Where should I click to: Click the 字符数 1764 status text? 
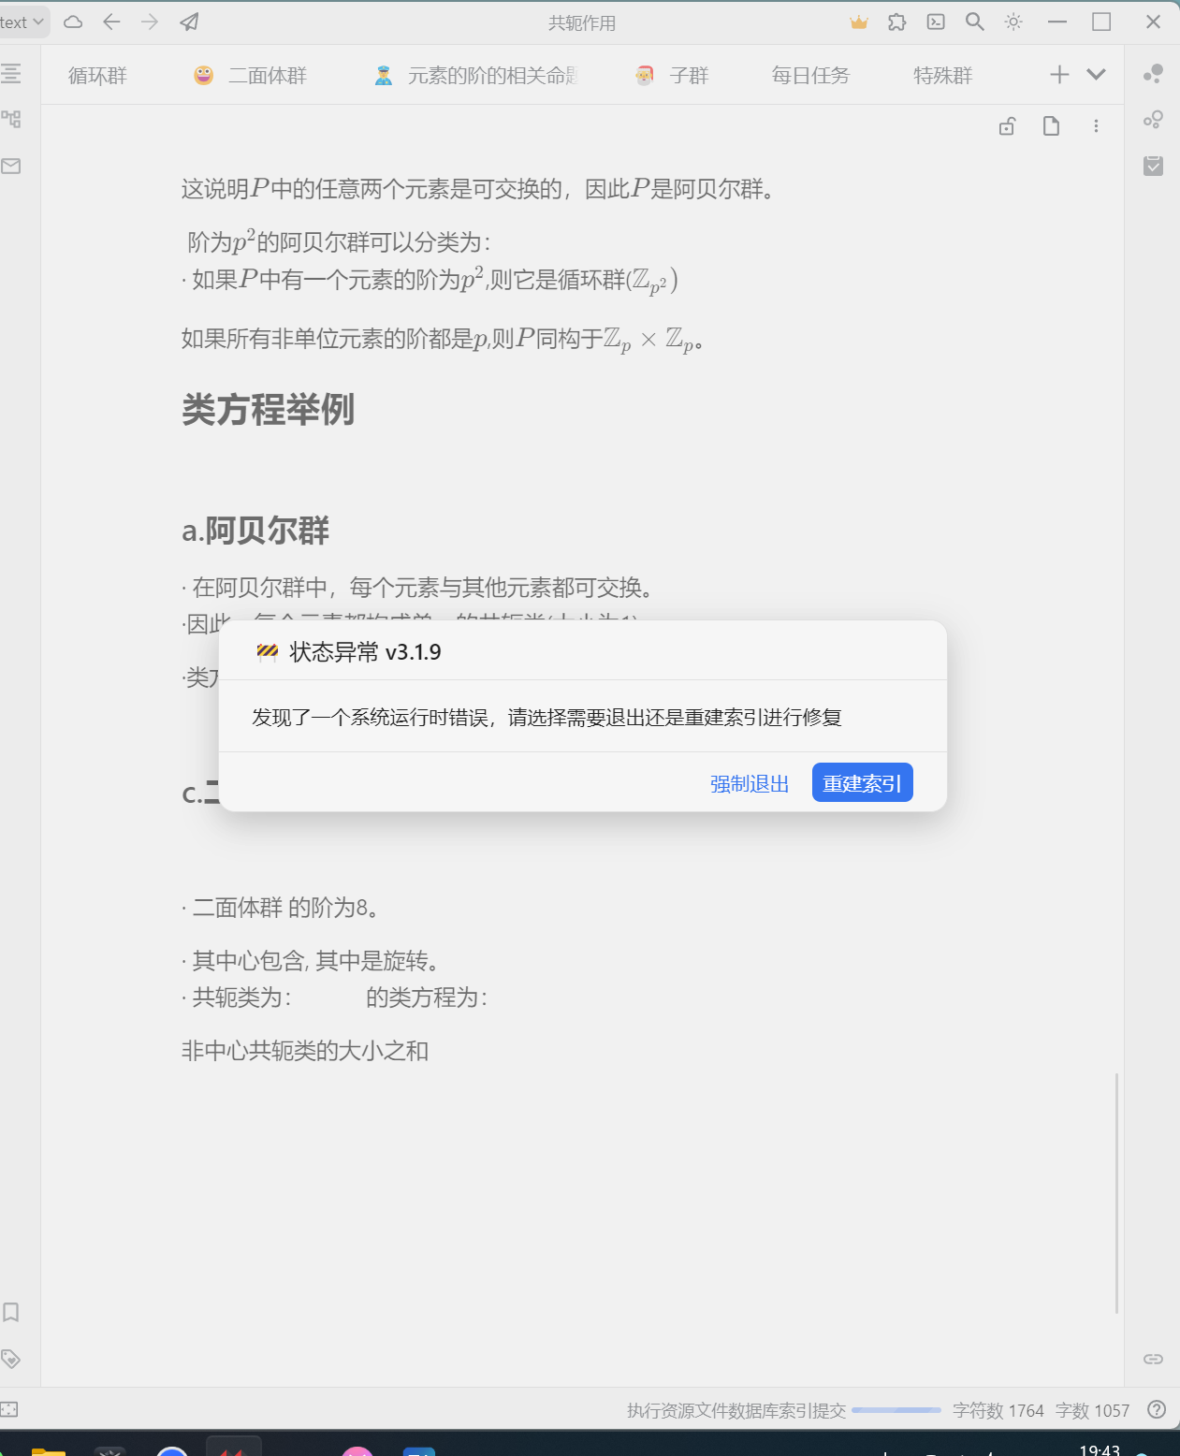coord(998,1410)
